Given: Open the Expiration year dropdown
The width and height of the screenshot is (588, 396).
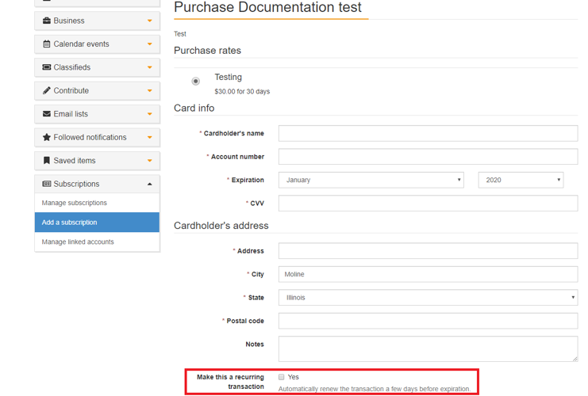Looking at the screenshot, I should click(521, 180).
